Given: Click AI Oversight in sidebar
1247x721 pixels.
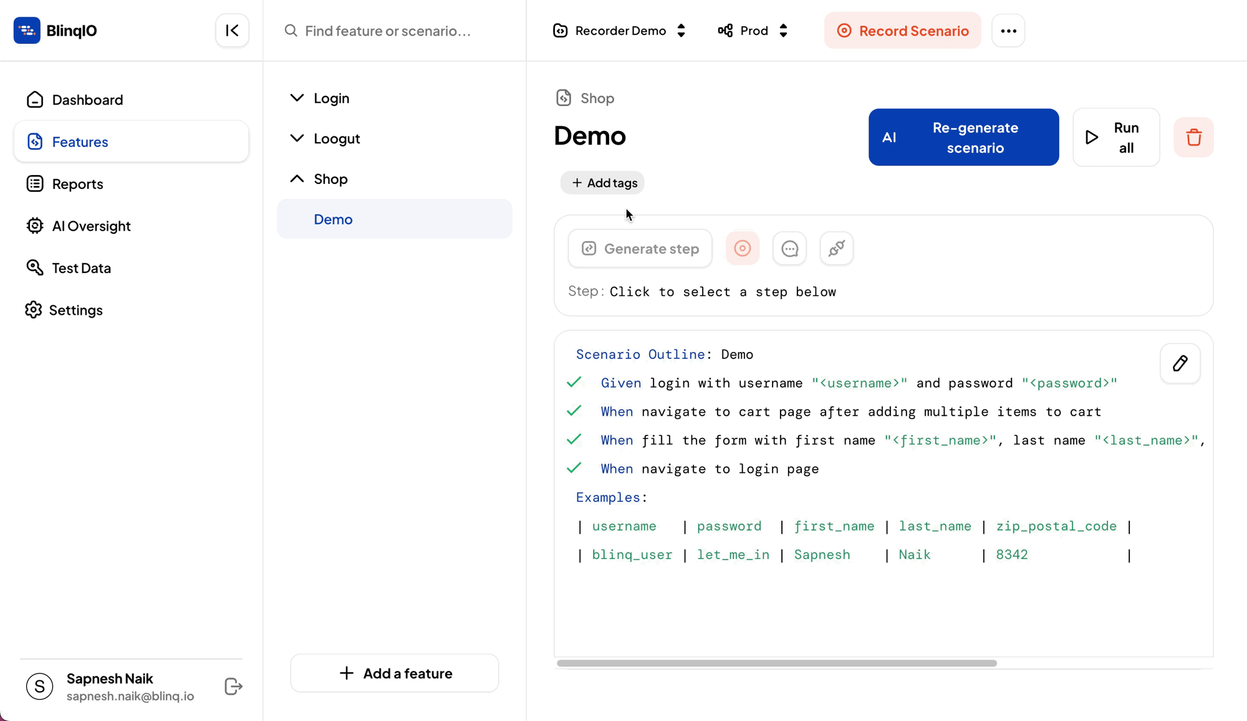Looking at the screenshot, I should click(91, 226).
